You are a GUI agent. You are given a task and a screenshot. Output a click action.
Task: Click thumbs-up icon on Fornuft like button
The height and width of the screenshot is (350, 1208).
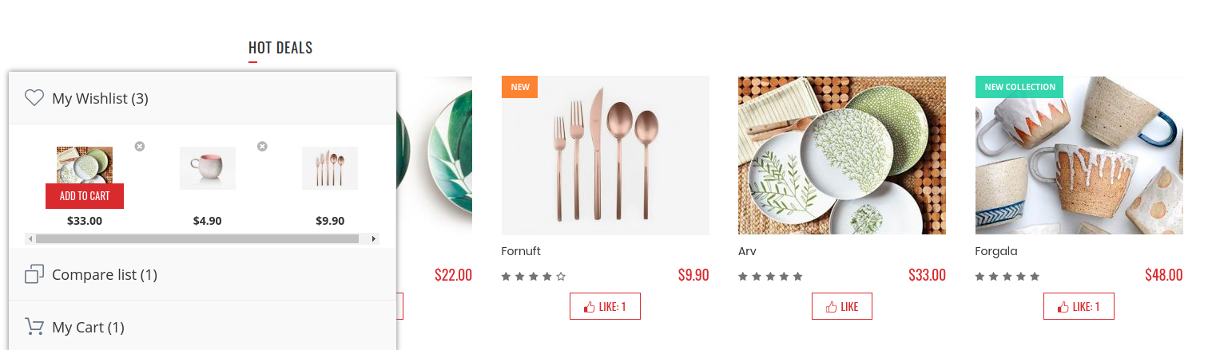tap(590, 306)
